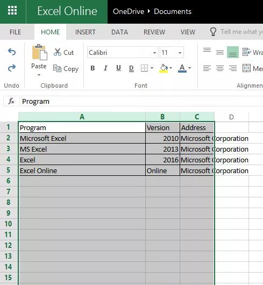Click cell with value 2016

162,160
